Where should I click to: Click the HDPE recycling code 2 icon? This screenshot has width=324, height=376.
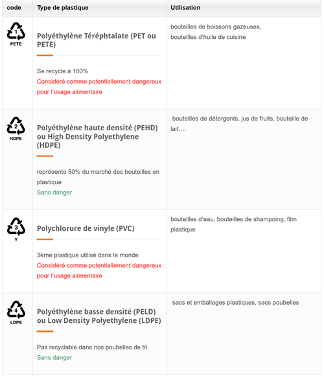tap(16, 129)
